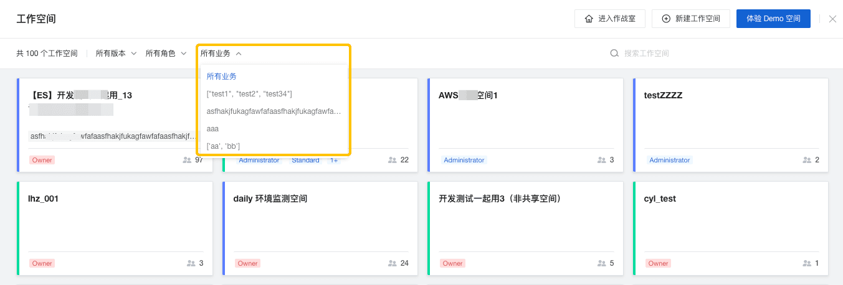Image resolution: width=843 pixels, height=285 pixels.
Task: Select the asfhakjfukagfaw... business option
Action: (x=274, y=111)
